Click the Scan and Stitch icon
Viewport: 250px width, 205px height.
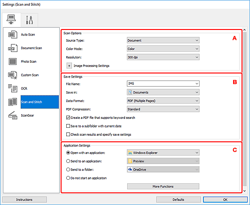click(13, 102)
